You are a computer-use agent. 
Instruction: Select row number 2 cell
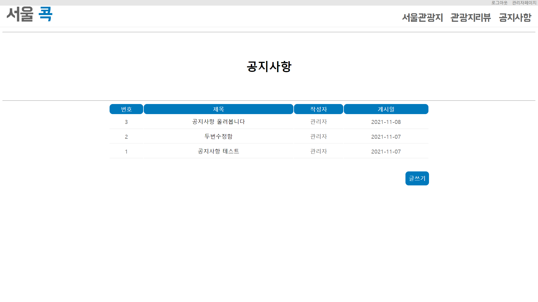(x=126, y=137)
